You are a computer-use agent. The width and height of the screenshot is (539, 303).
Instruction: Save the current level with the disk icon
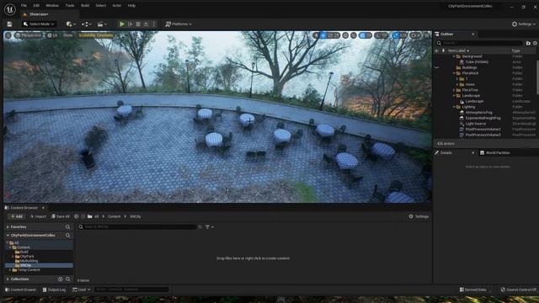coord(9,24)
